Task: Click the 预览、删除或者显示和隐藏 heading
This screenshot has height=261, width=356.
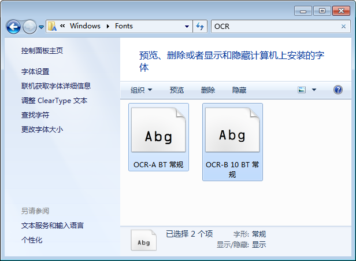Action: pos(232,61)
